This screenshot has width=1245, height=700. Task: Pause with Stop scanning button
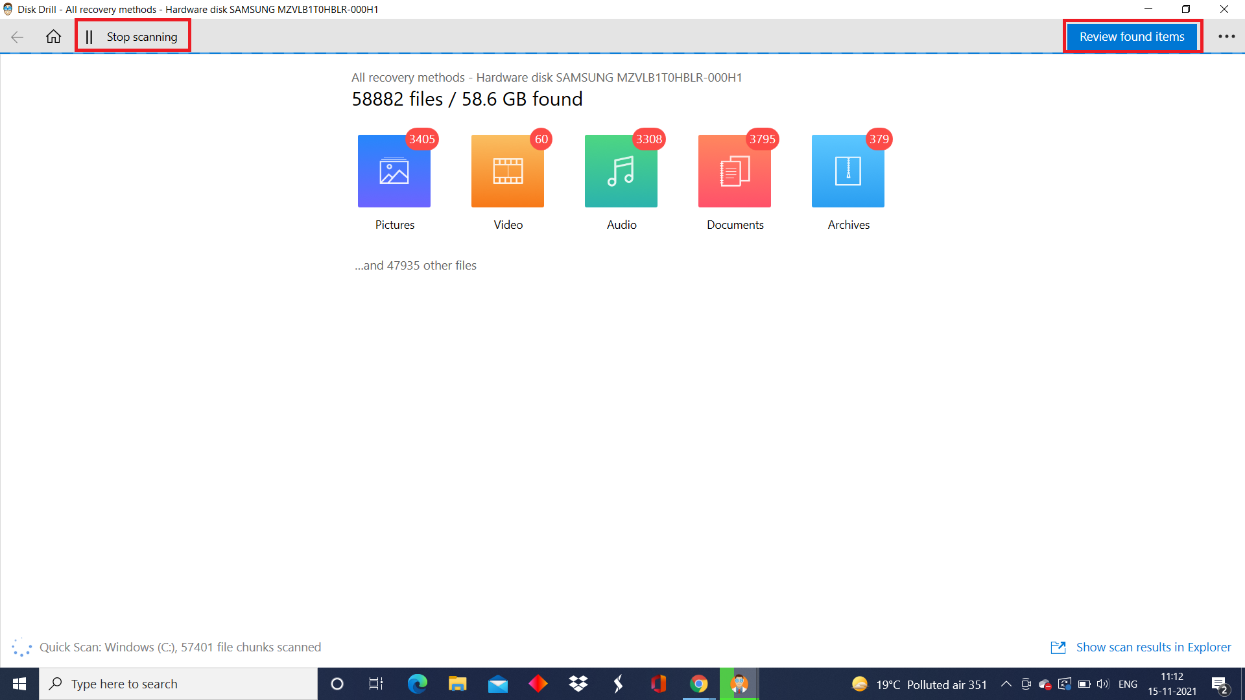click(x=133, y=37)
